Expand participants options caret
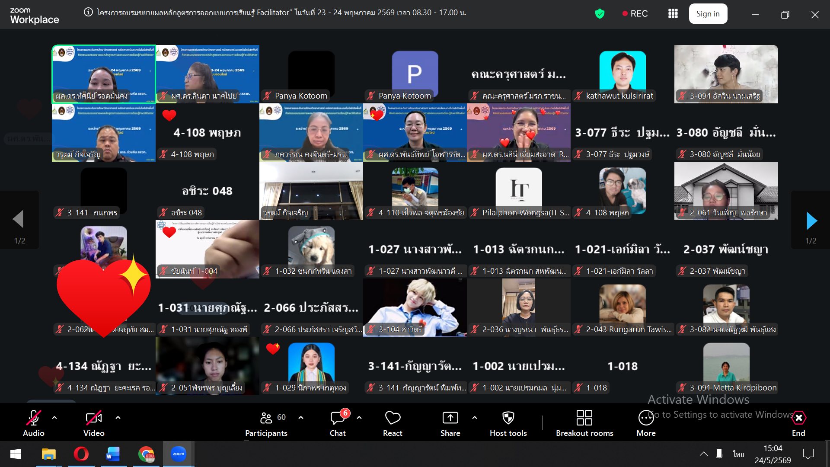The height and width of the screenshot is (467, 830). 301,418
